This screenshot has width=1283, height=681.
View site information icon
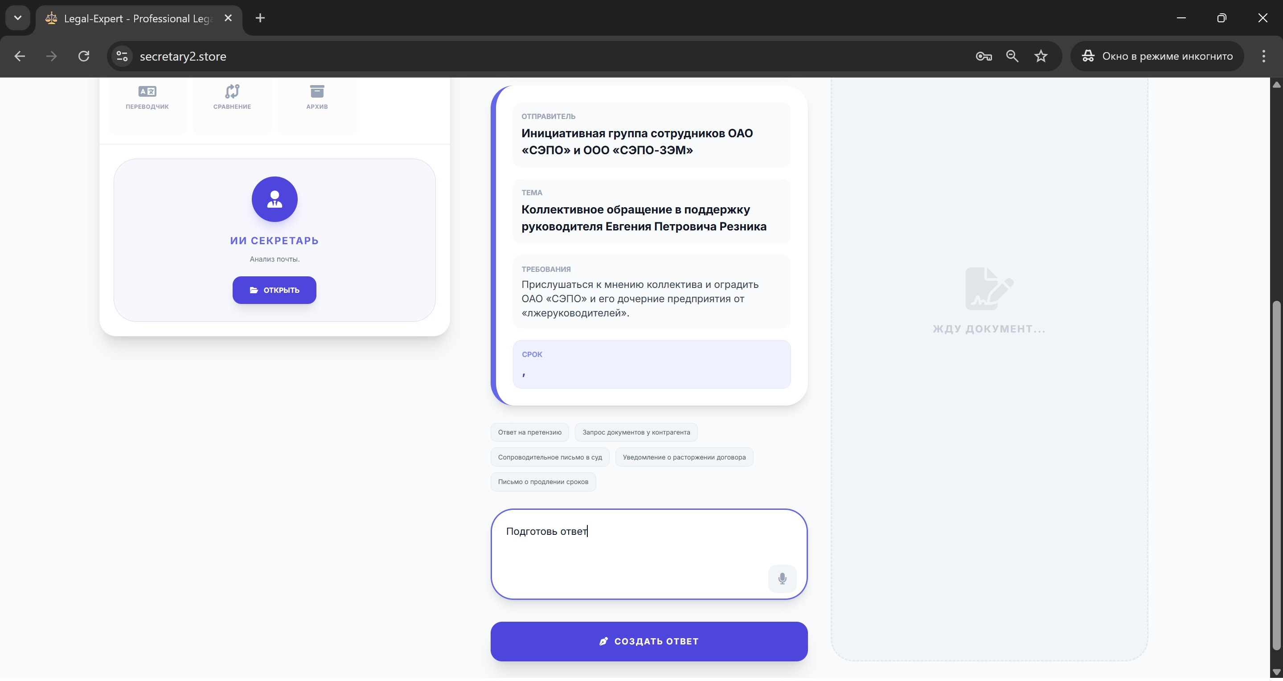(x=122, y=56)
